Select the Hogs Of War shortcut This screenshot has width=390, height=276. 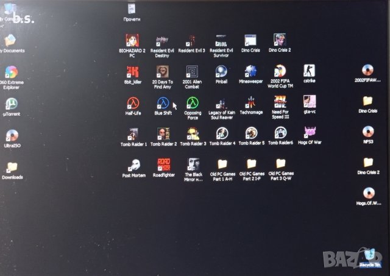click(310, 133)
